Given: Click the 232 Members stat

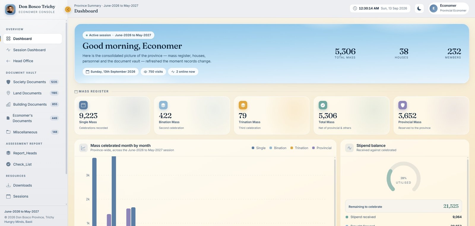Looking at the screenshot, I should click(453, 53).
